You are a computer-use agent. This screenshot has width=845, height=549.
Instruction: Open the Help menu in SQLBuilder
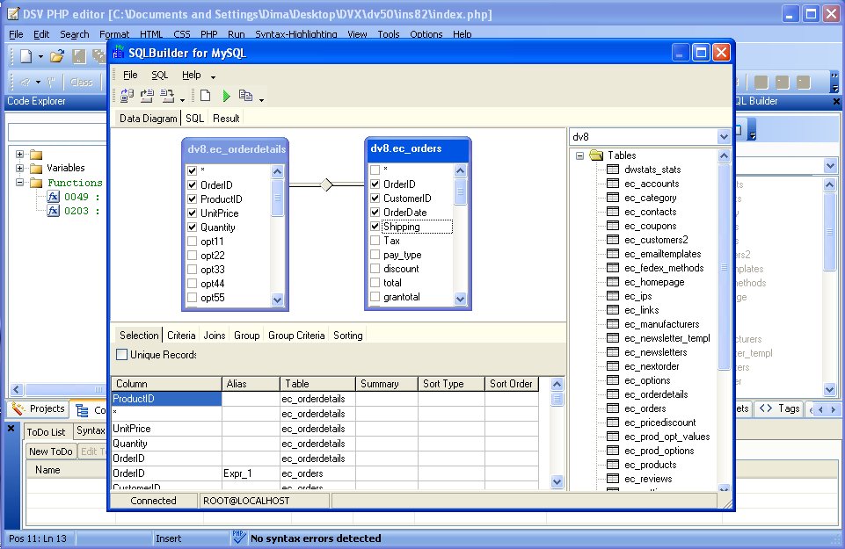(192, 75)
